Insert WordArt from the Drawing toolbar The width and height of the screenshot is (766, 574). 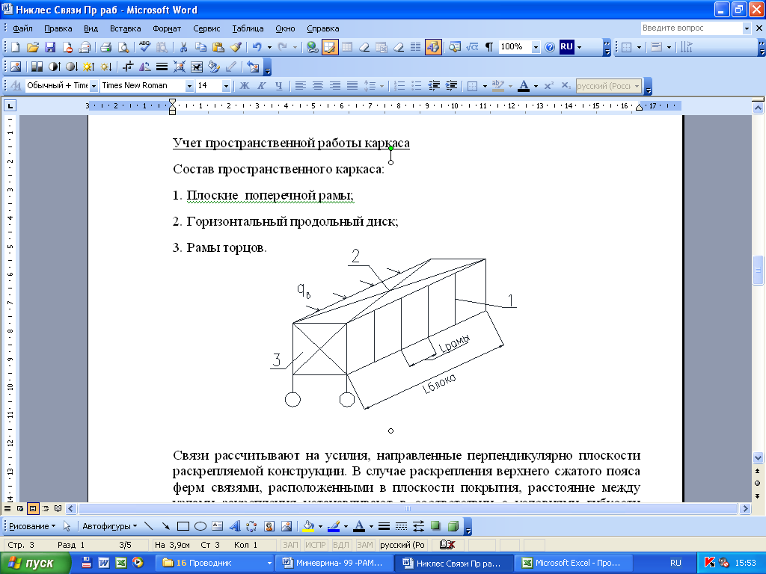(235, 526)
